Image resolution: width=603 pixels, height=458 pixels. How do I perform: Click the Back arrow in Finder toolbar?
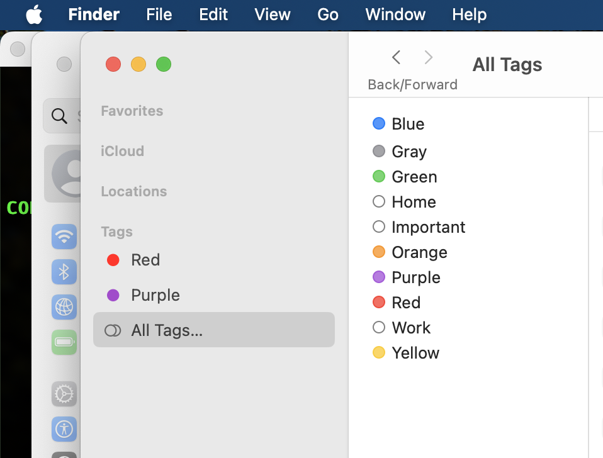pyautogui.click(x=396, y=58)
